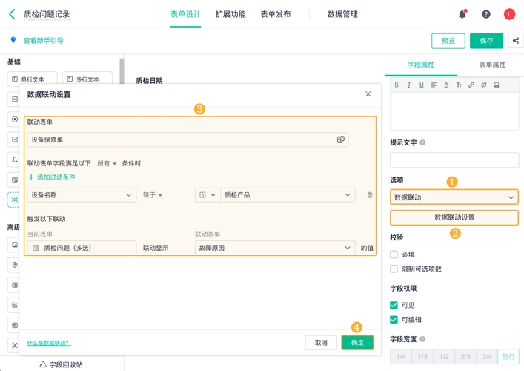Switch to the 表单发布 tab
The image size is (524, 371).
pos(276,14)
